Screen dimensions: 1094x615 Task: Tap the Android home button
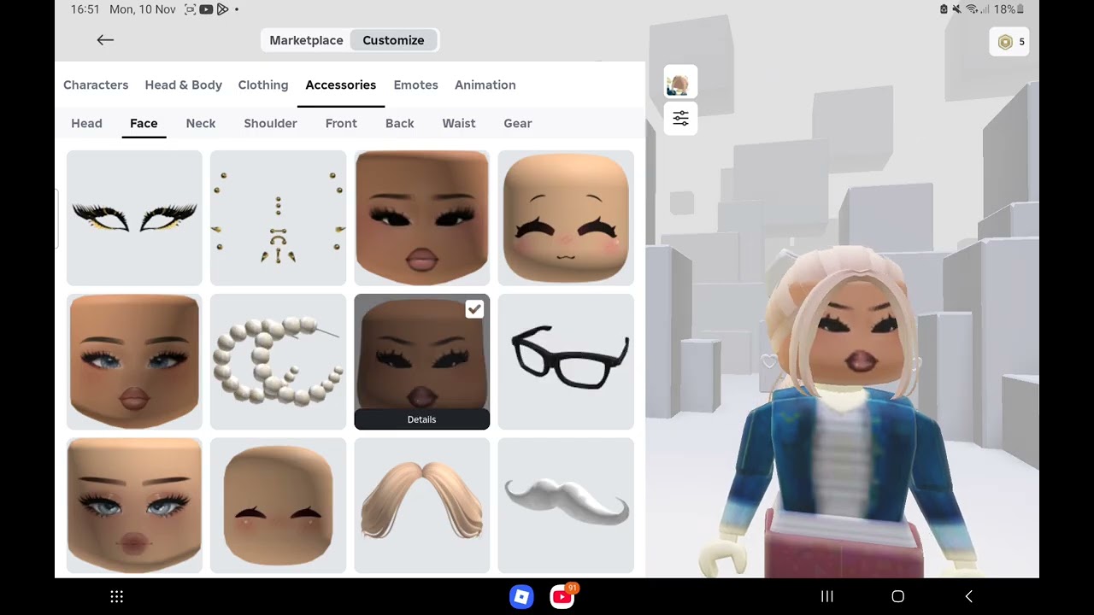pyautogui.click(x=897, y=596)
